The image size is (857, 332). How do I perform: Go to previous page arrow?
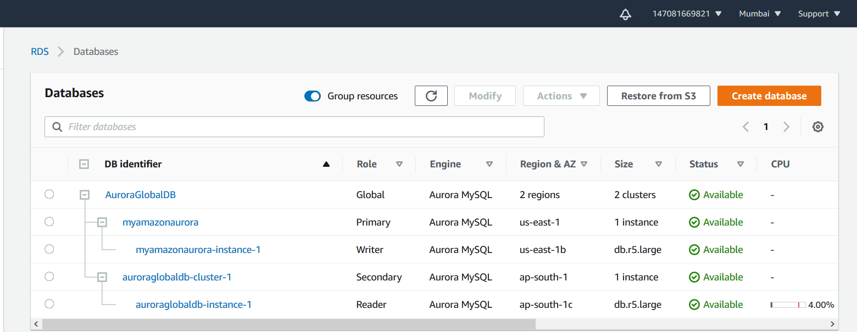(x=745, y=127)
